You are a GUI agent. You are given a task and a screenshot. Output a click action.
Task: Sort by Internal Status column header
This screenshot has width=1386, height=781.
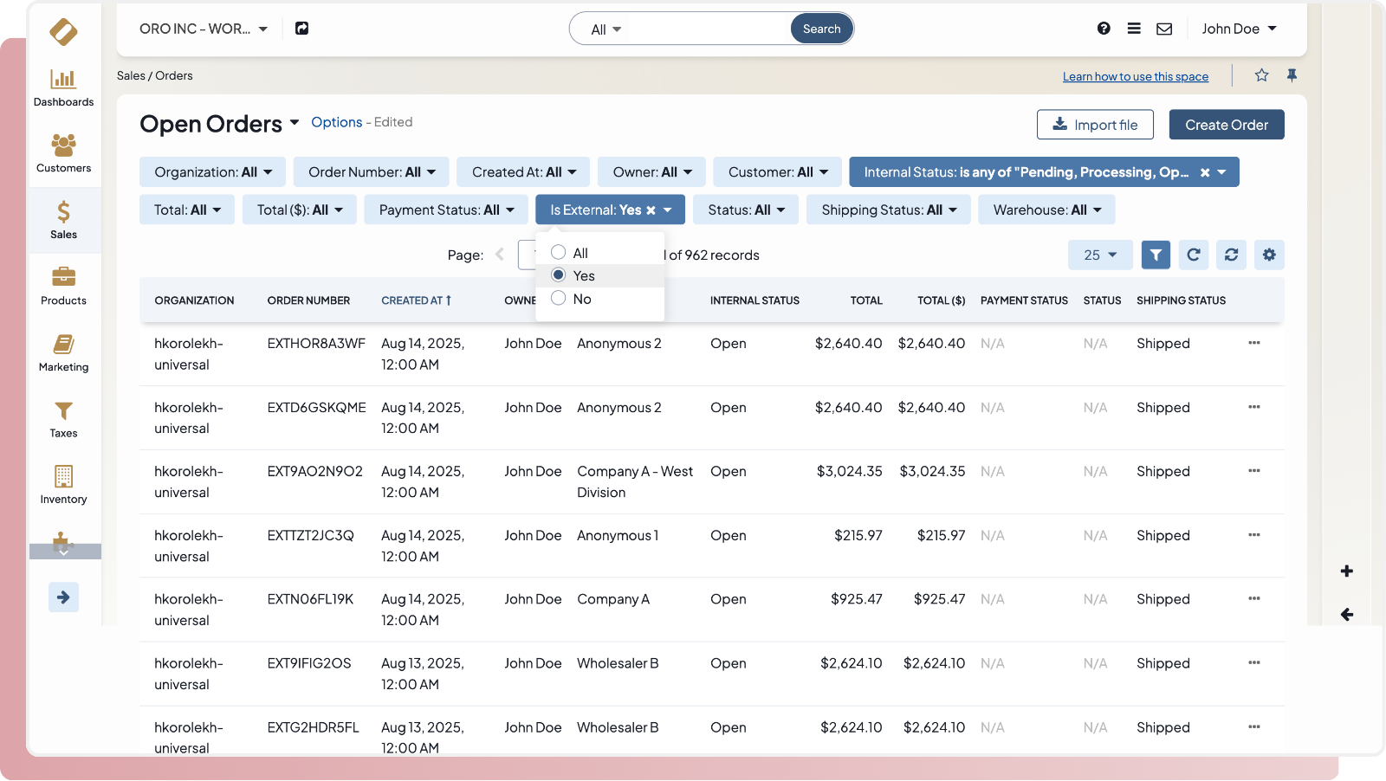click(x=755, y=300)
